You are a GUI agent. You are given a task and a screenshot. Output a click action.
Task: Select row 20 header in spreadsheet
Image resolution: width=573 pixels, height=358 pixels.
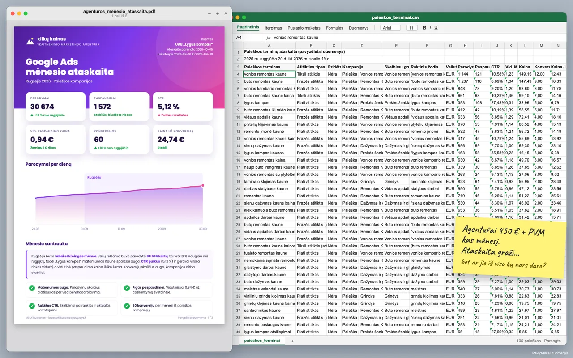[x=238, y=189]
